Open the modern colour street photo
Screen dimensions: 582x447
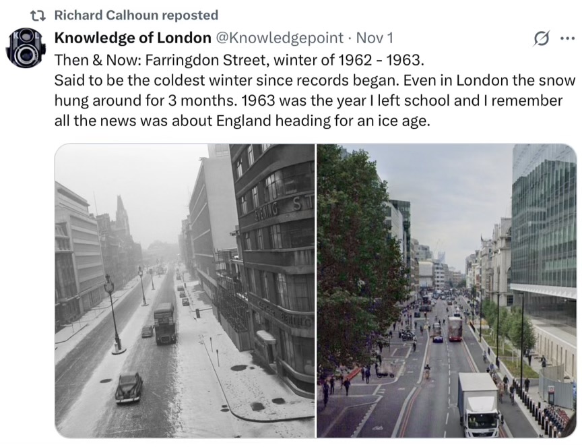[446, 290]
